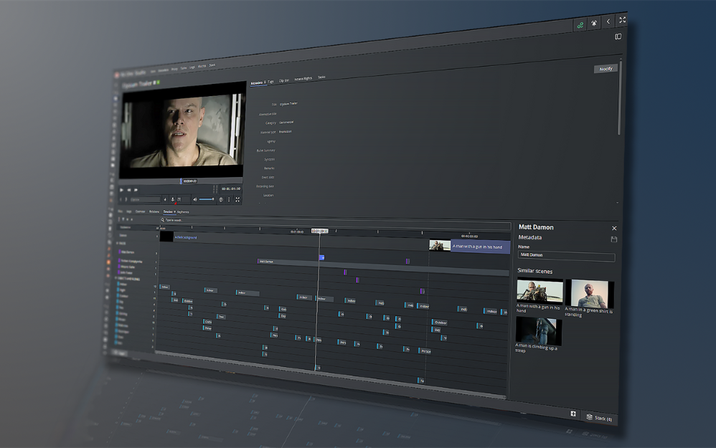Click the save icon next to Metadata

click(614, 239)
